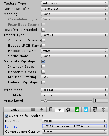Click the Filter Mode label
The height and width of the screenshot is (136, 109).
point(13,95)
